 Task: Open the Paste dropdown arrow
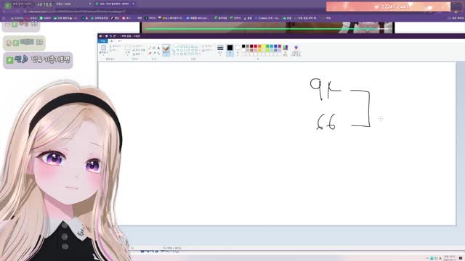[103, 54]
